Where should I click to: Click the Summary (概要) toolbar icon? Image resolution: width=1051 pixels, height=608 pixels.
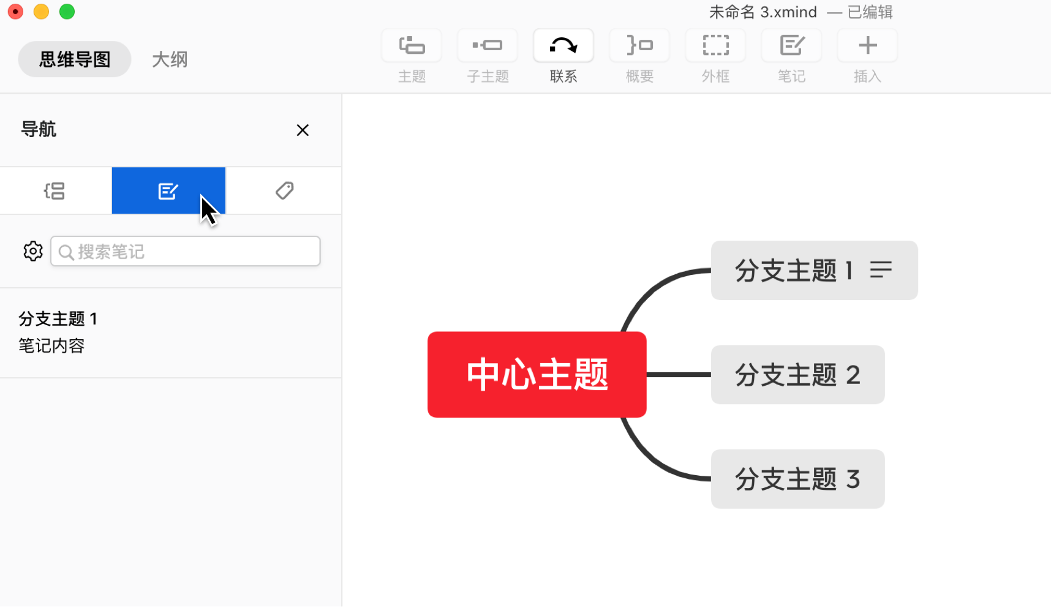(x=639, y=46)
